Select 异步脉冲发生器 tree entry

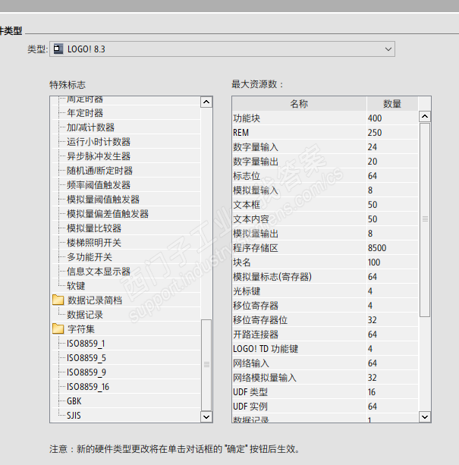coord(99,156)
